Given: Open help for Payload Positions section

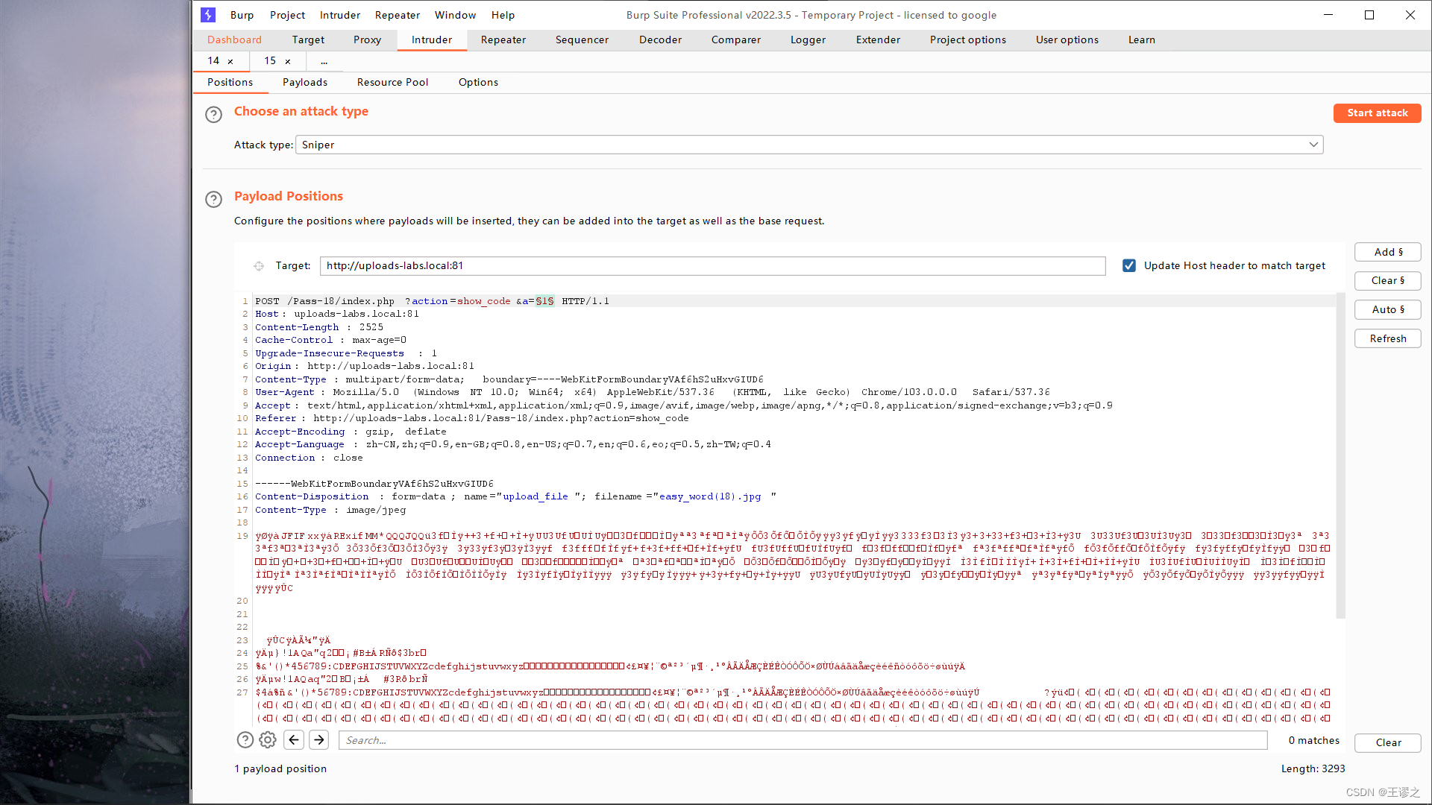Looking at the screenshot, I should (x=213, y=199).
